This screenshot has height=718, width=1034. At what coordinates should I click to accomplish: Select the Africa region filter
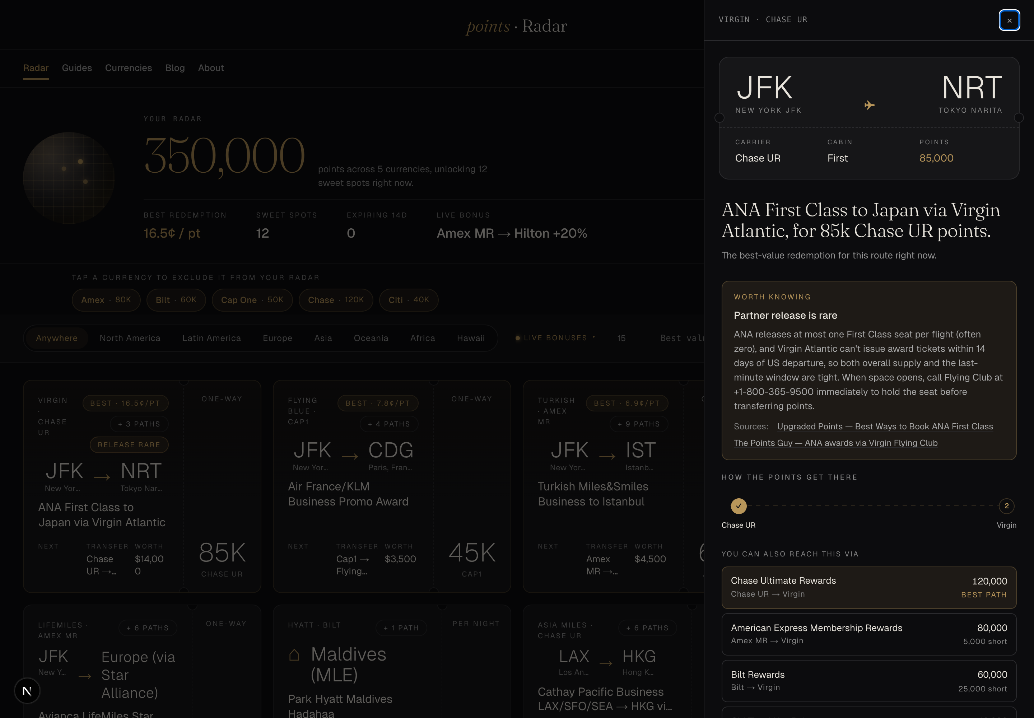[x=423, y=338]
